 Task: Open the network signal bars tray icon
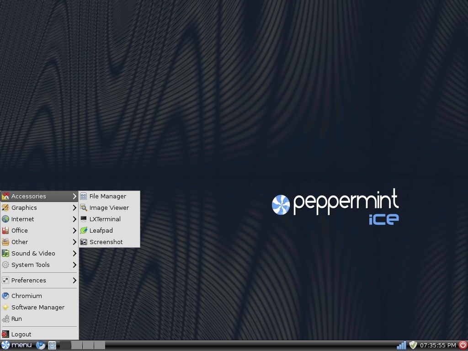tap(401, 346)
